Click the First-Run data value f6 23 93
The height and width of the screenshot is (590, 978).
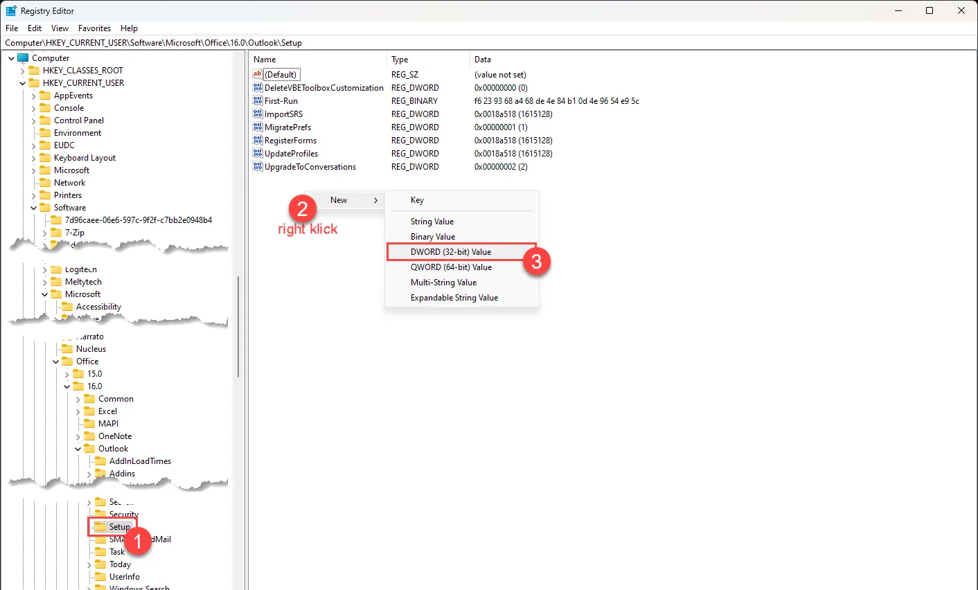(557, 101)
